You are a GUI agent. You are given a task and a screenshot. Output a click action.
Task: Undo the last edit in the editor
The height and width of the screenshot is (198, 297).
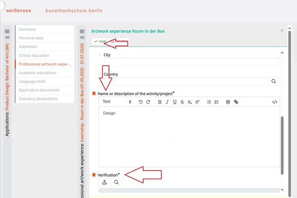tap(141, 102)
